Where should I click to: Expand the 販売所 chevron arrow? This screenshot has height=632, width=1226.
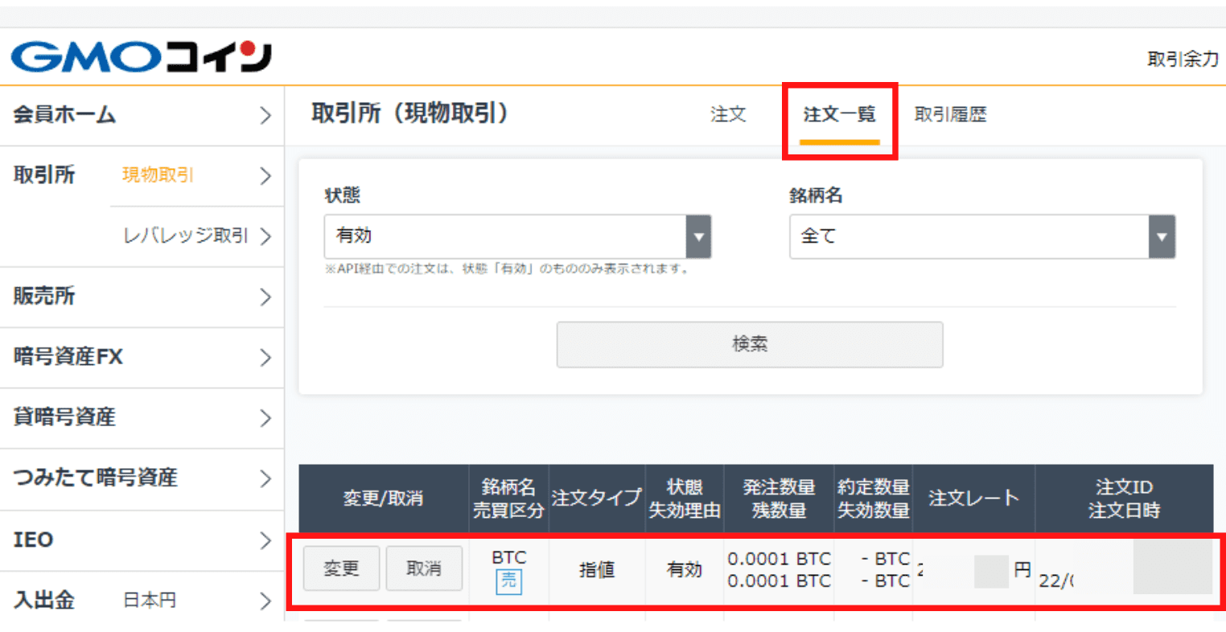tap(265, 298)
